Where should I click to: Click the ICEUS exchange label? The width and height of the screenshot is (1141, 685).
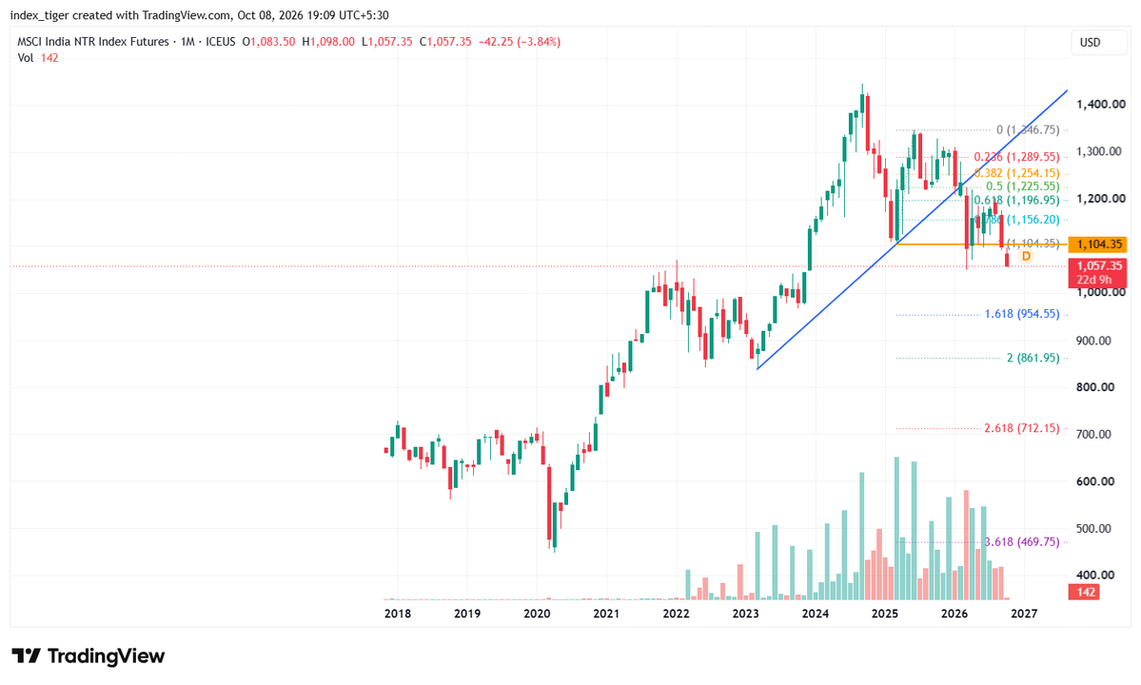click(221, 42)
